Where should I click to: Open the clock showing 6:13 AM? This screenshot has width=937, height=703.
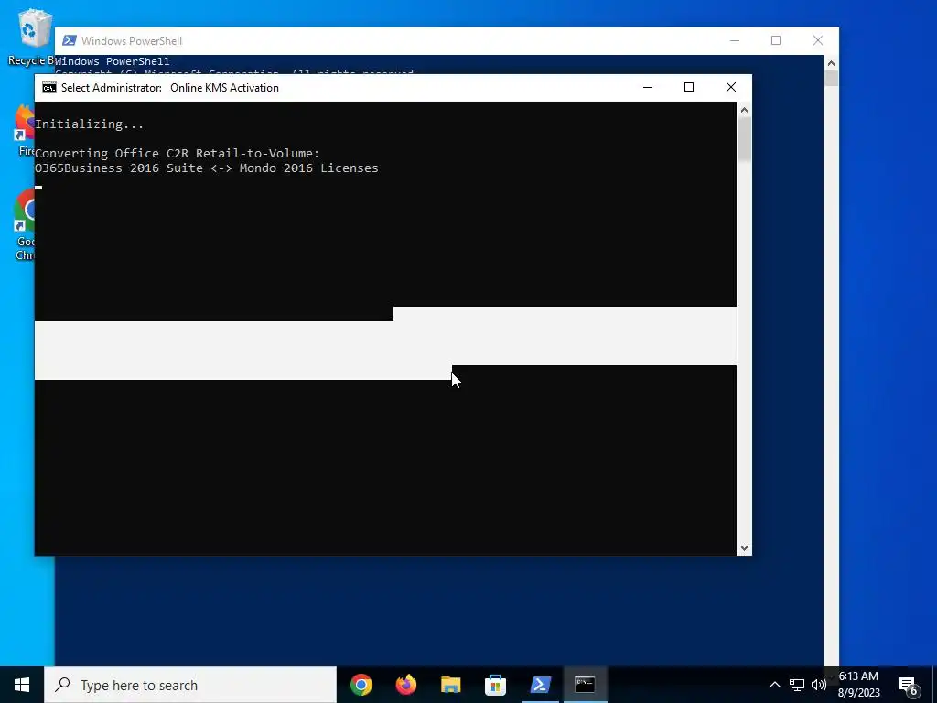[858, 685]
